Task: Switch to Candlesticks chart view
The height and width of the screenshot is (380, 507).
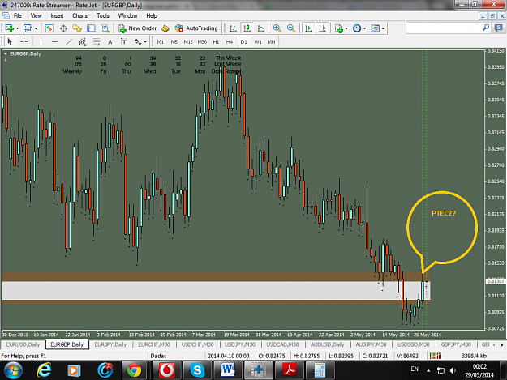Action: point(247,28)
